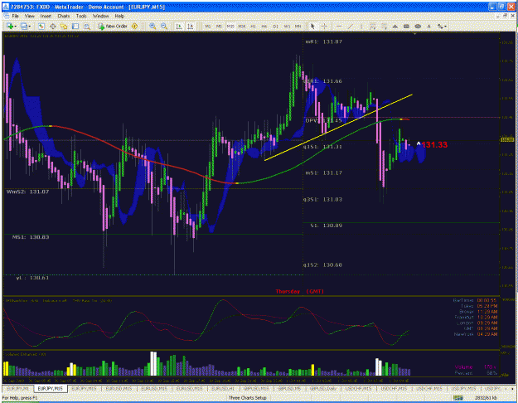
Task: Select the horizontal line drawing tool
Action: pos(339,26)
